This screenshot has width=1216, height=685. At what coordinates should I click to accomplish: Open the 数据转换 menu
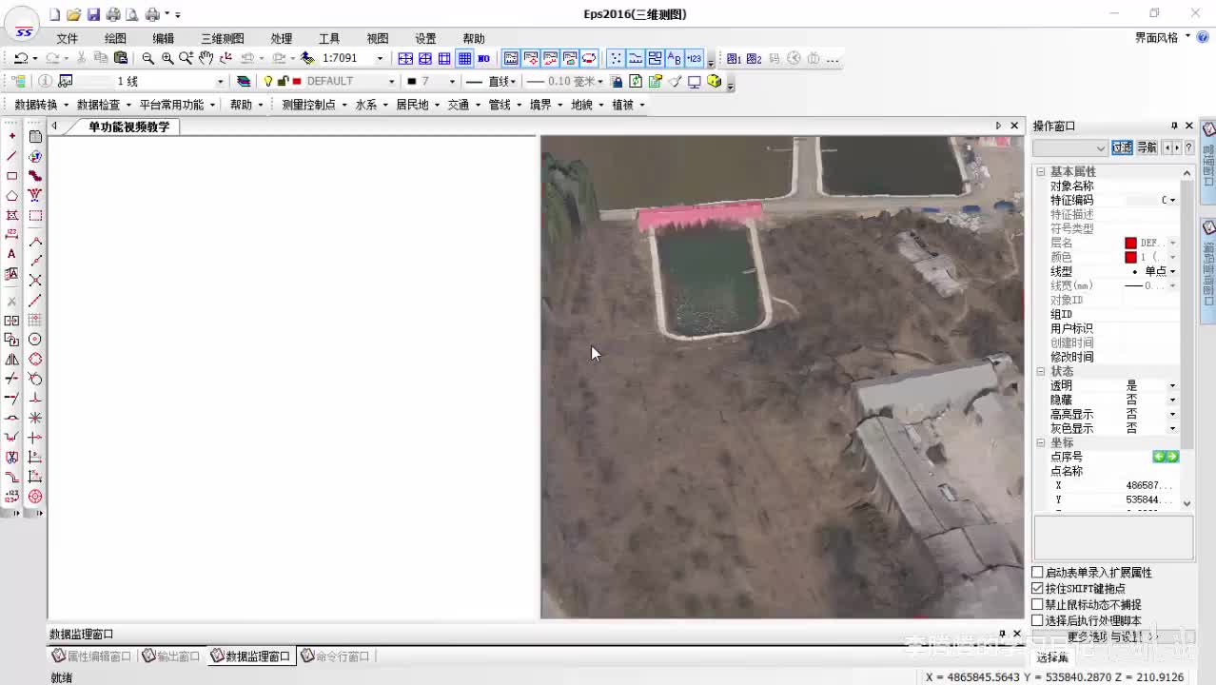coord(41,105)
